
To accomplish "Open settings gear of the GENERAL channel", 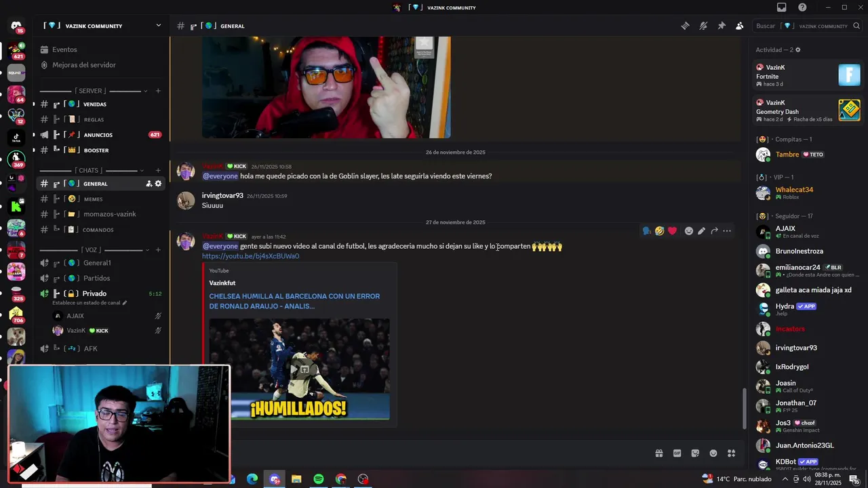I will coord(158,184).
